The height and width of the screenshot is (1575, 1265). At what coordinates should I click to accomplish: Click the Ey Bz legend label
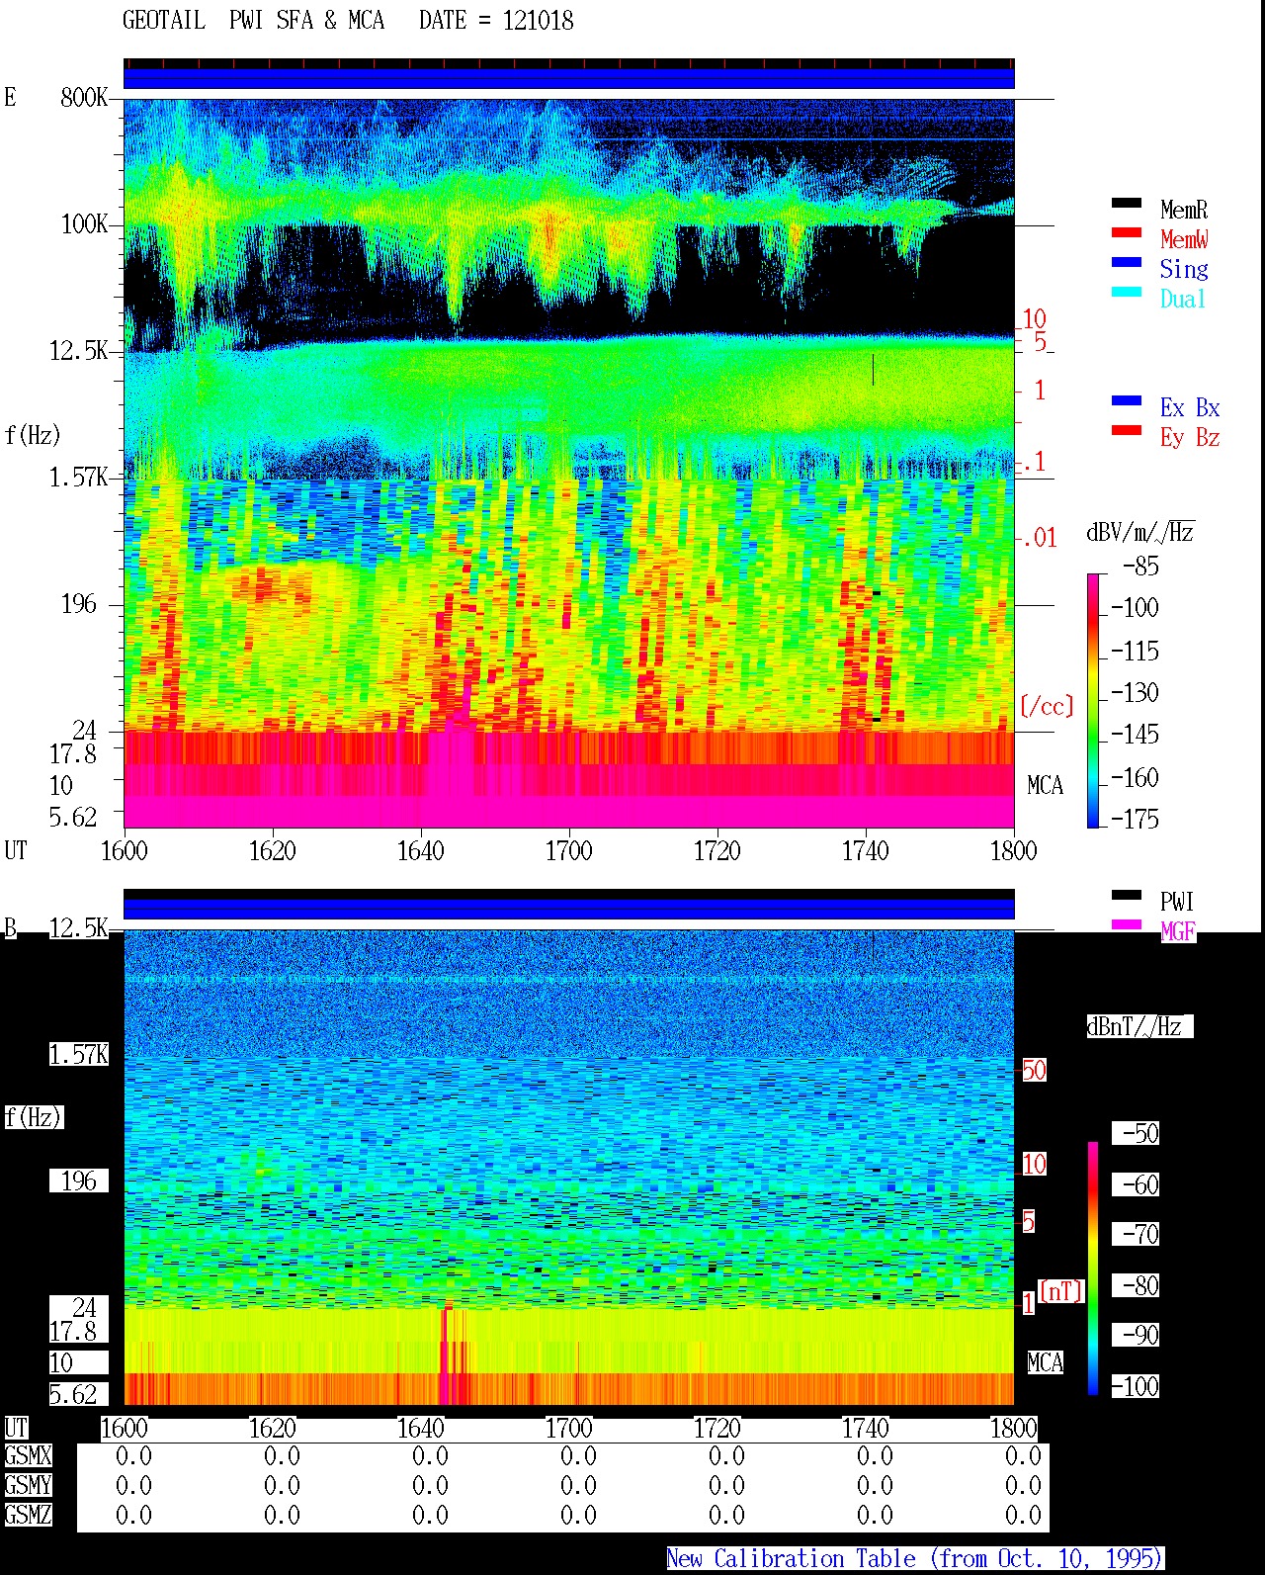point(1190,437)
